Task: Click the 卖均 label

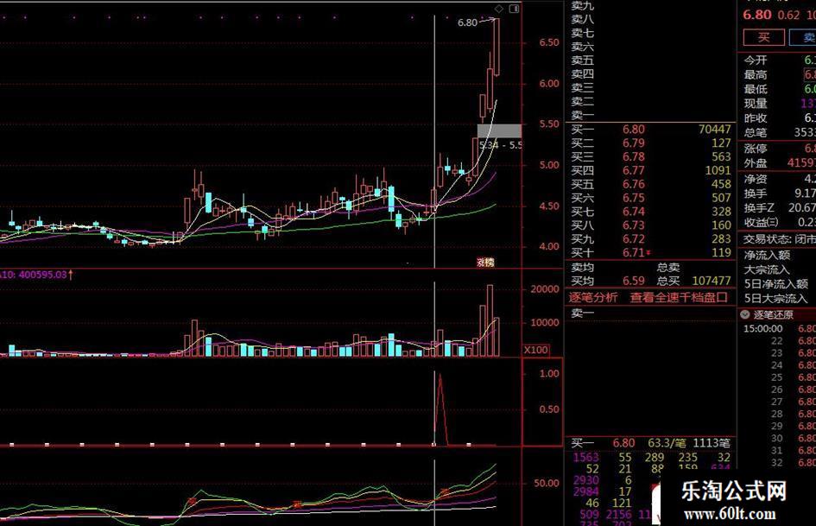Action: coord(582,268)
